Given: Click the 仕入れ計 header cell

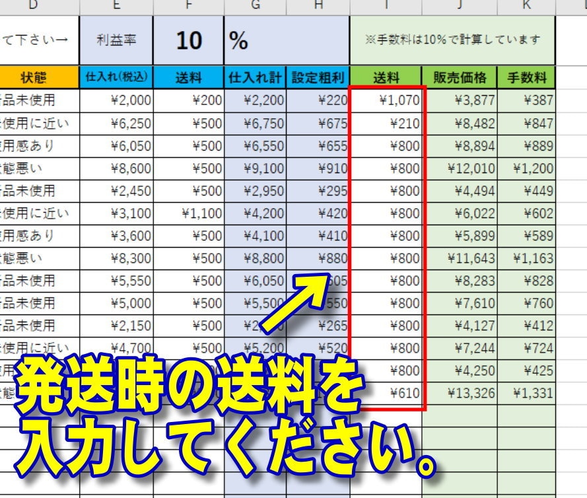Looking at the screenshot, I should tap(255, 77).
